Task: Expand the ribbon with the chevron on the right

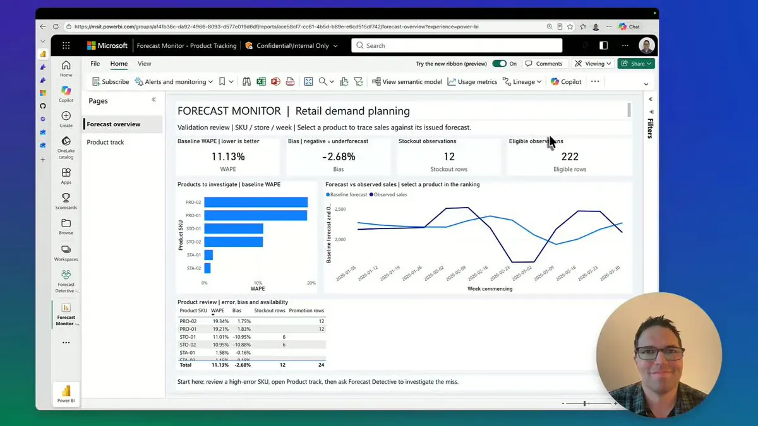Action: [x=646, y=84]
